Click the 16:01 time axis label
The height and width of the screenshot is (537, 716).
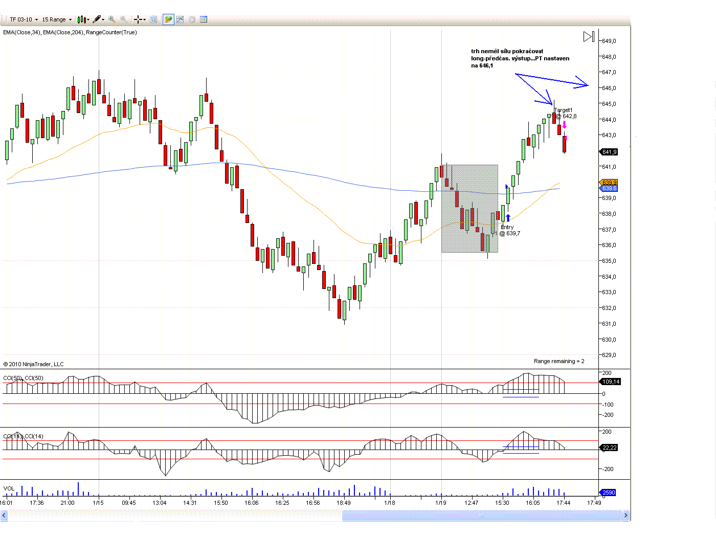pyautogui.click(x=6, y=503)
